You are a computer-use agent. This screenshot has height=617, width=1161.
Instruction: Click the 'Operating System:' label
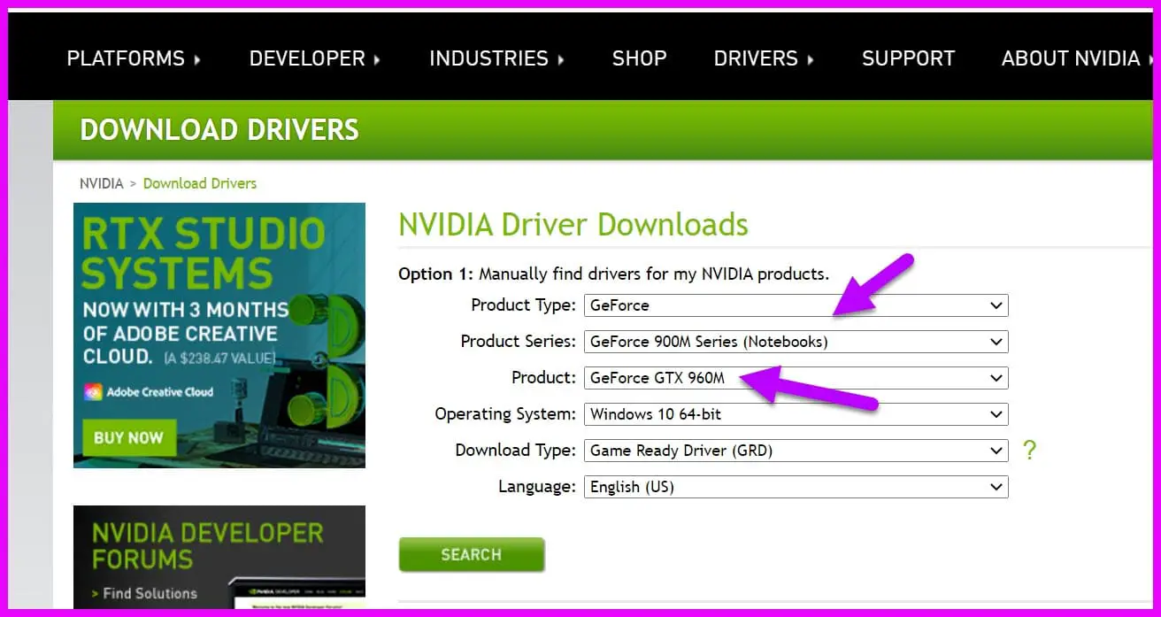(x=505, y=414)
